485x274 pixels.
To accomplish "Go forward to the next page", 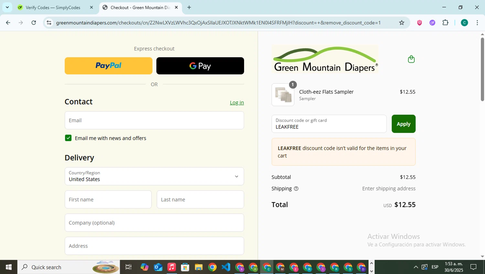I will pos(21,23).
